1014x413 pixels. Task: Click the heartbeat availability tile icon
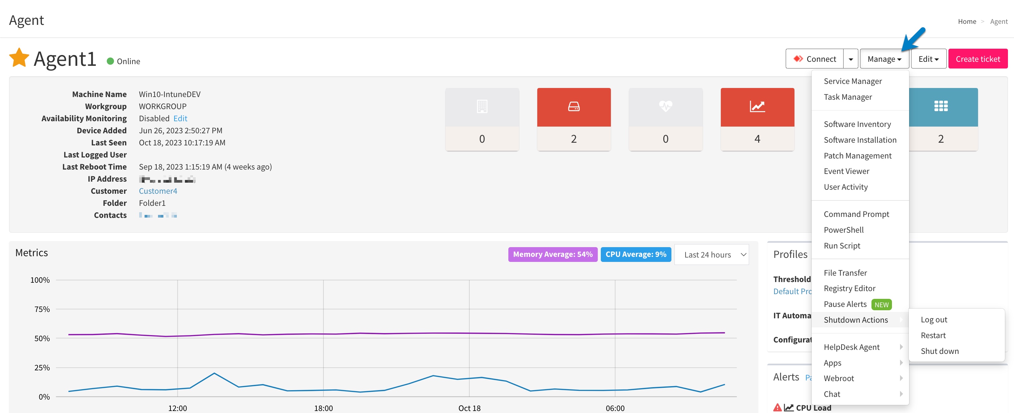[x=666, y=106]
